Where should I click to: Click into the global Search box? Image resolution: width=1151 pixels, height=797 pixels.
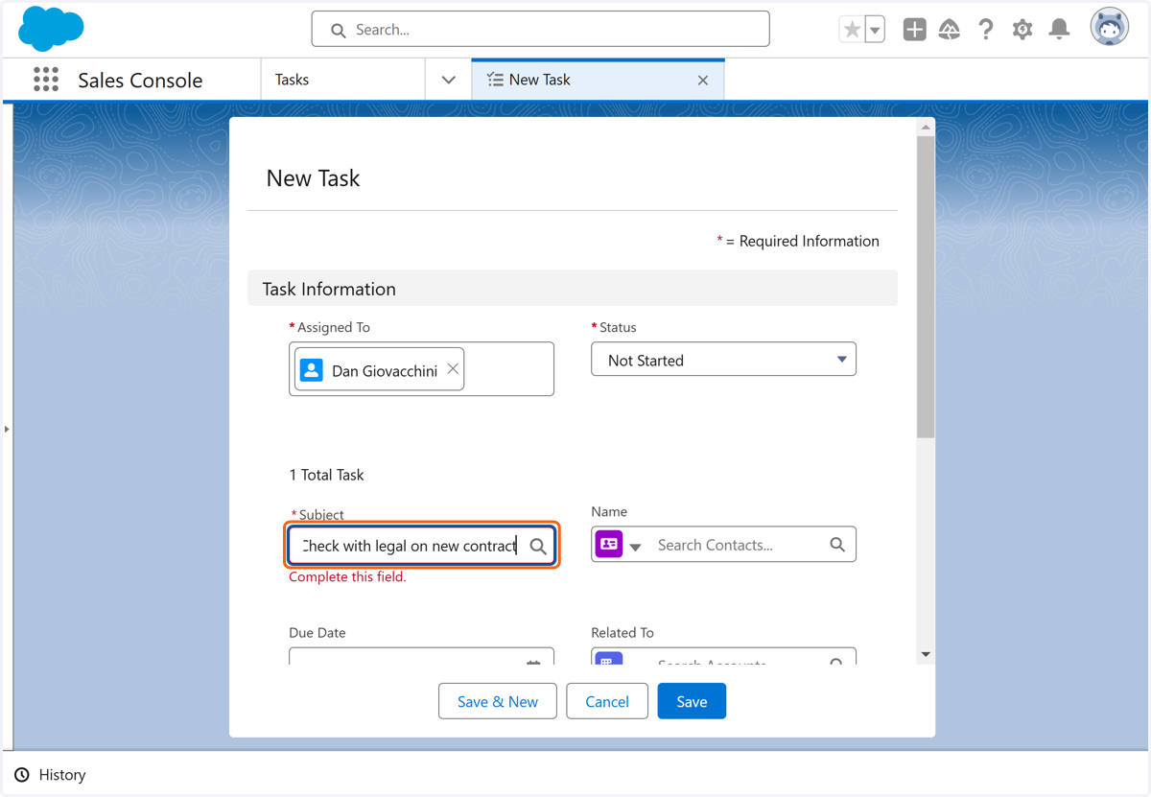point(540,30)
